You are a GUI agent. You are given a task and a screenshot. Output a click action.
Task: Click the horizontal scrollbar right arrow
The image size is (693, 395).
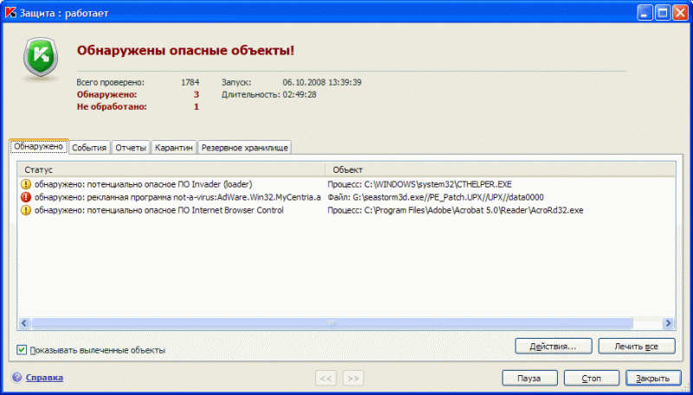668,323
